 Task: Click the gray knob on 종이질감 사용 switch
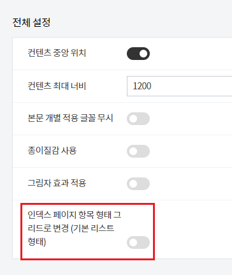(133, 151)
